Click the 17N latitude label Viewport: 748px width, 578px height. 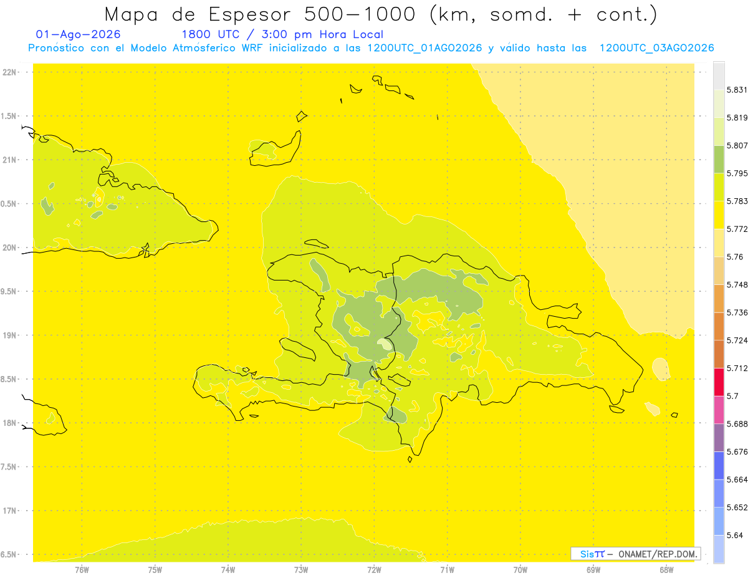(10, 511)
